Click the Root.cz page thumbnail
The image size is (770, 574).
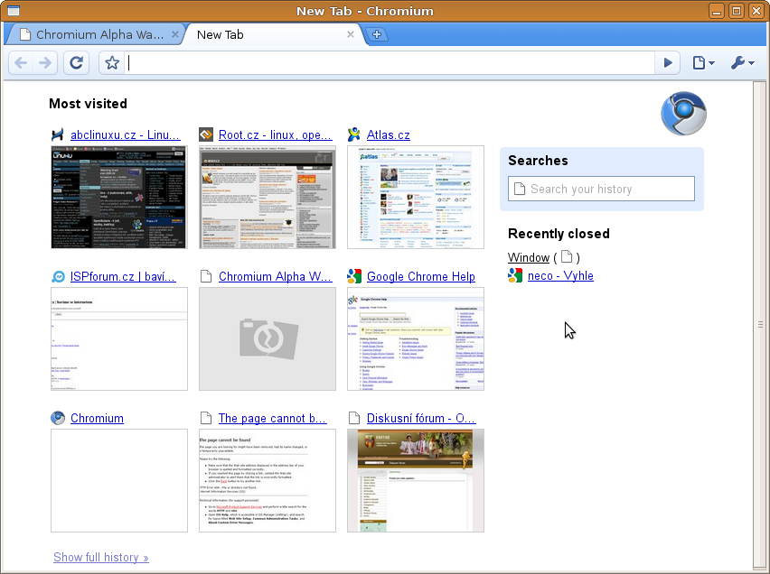click(x=268, y=198)
